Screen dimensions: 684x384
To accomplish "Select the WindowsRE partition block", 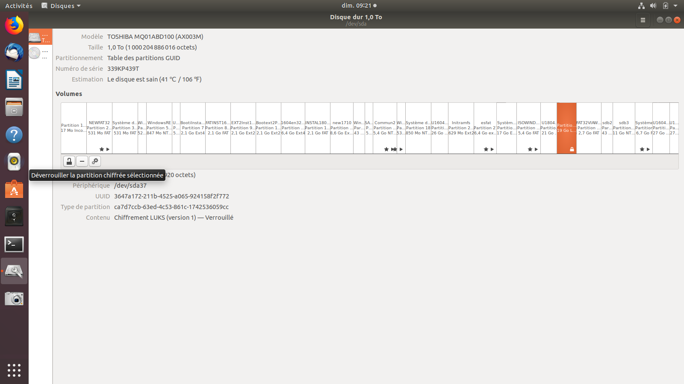I will click(x=159, y=128).
